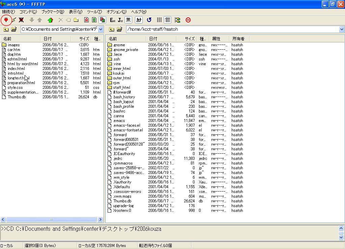Select JIS kanji code conversion
The image size is (345, 249).
(x=120, y=20)
